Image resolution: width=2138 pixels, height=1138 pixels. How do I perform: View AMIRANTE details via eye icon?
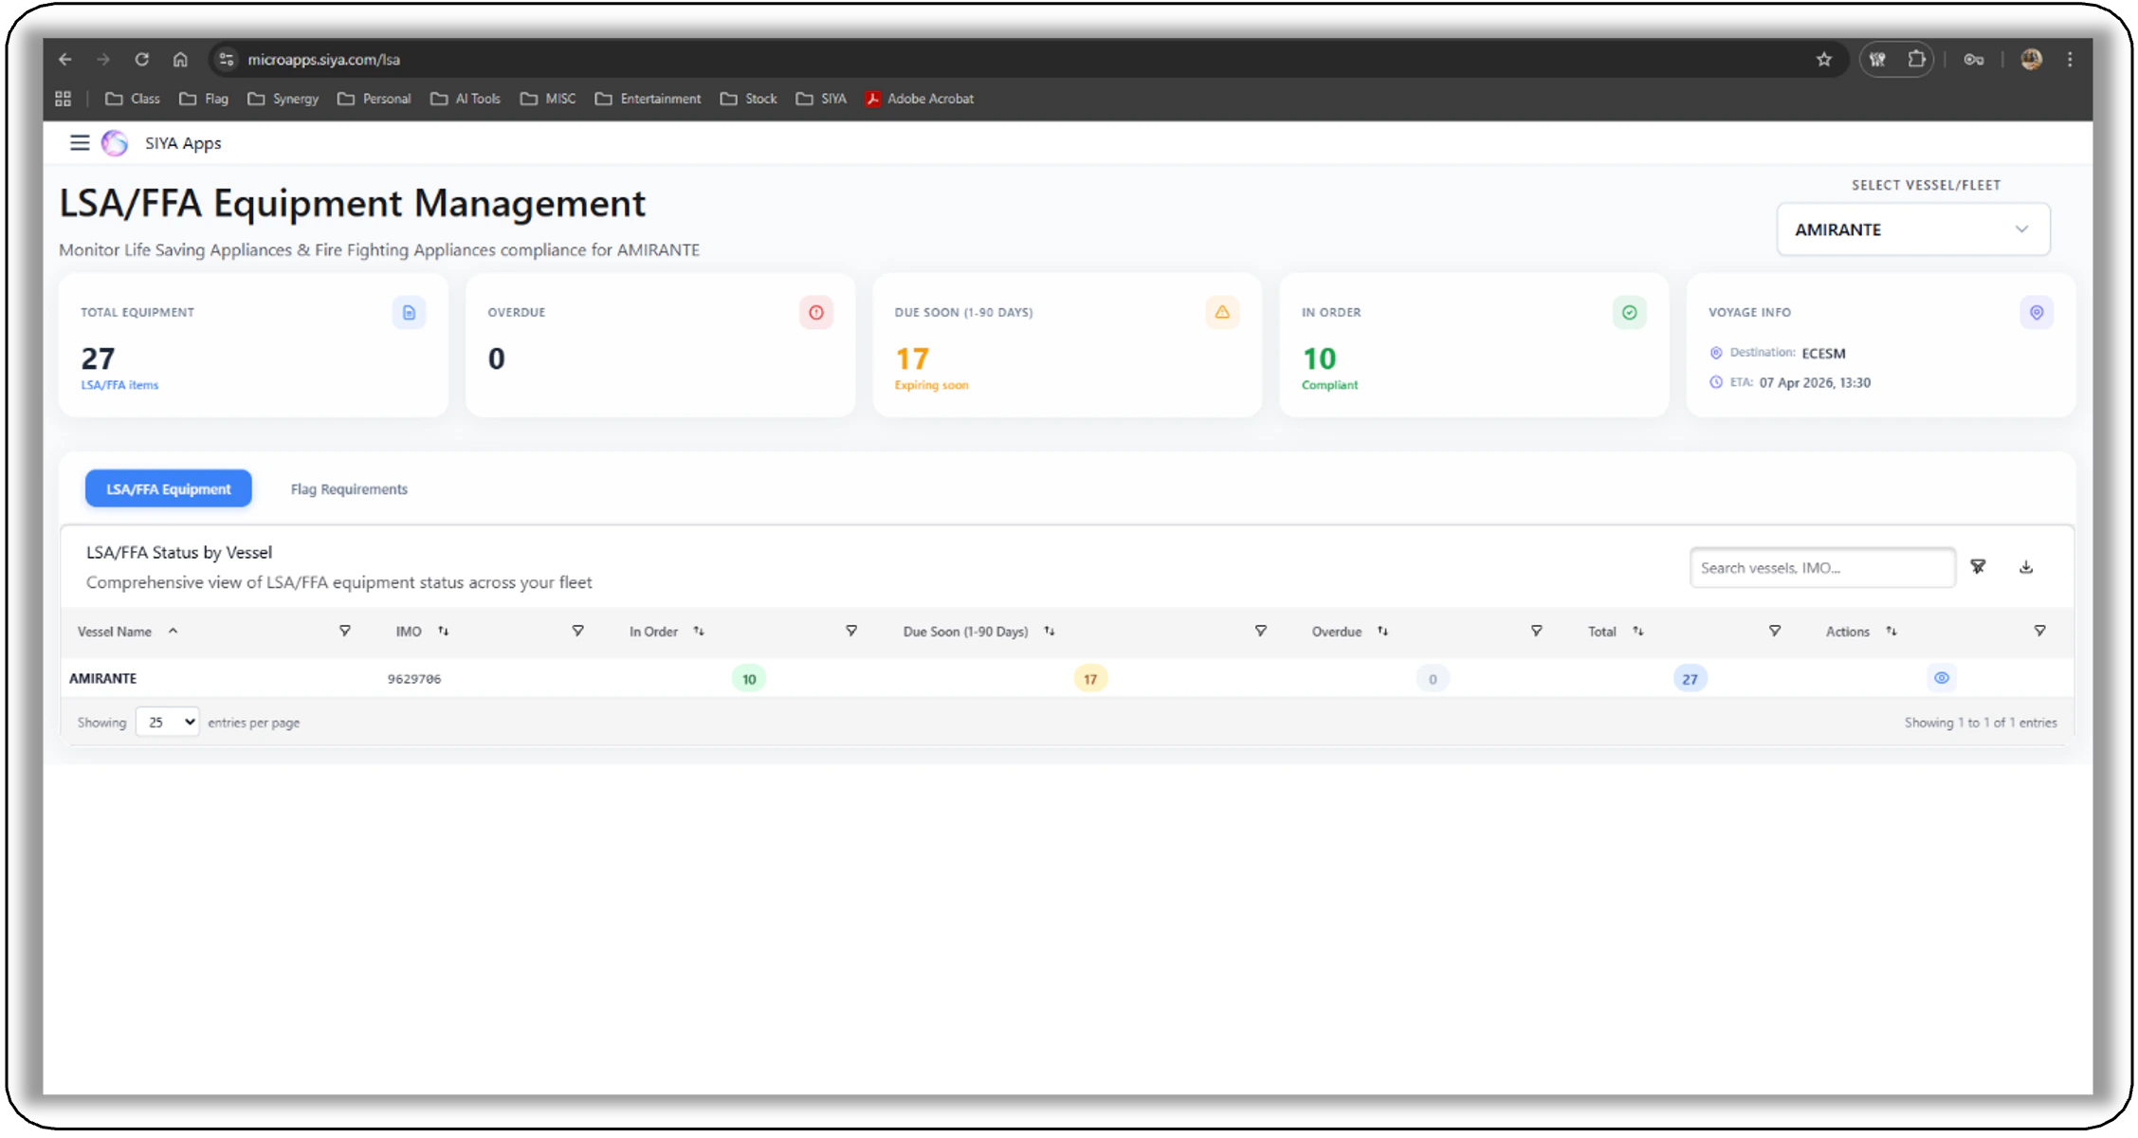[1942, 678]
